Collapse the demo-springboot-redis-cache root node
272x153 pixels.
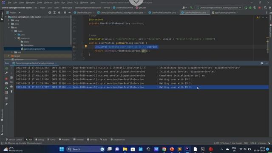[x=6, y=17]
